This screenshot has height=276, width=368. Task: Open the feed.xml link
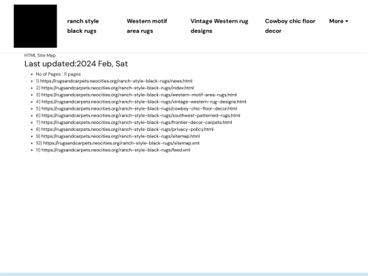[x=116, y=150]
